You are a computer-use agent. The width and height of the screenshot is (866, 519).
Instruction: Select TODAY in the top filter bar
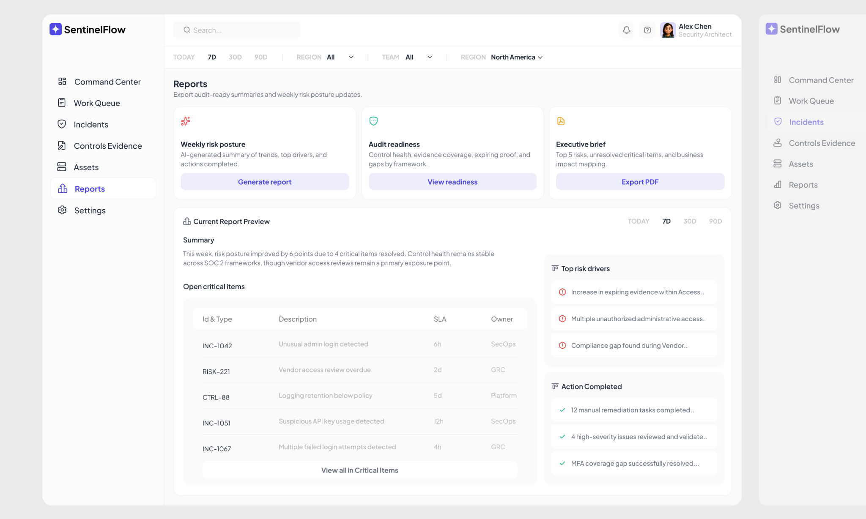coord(184,57)
